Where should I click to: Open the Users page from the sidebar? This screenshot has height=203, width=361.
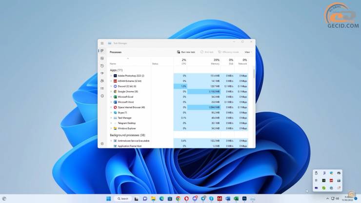pos(102,81)
